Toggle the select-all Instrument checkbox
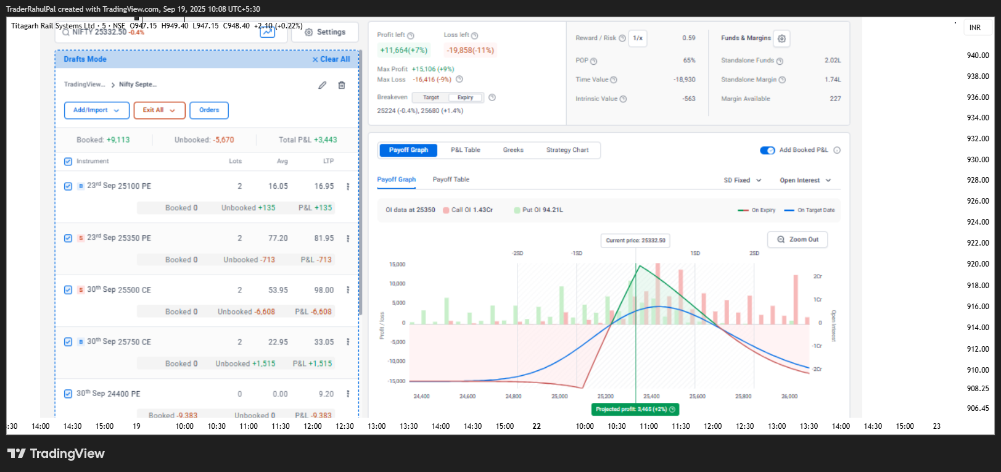The image size is (1001, 472). (68, 162)
